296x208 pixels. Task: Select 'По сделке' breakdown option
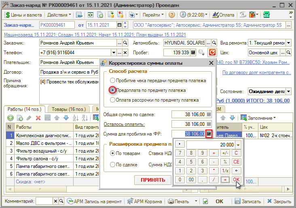pos(113,165)
